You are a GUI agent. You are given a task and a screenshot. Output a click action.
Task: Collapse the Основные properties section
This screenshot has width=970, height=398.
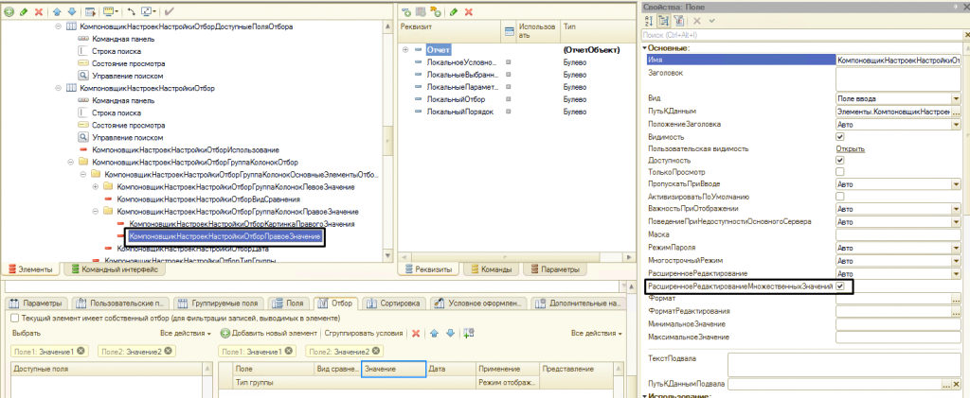644,47
